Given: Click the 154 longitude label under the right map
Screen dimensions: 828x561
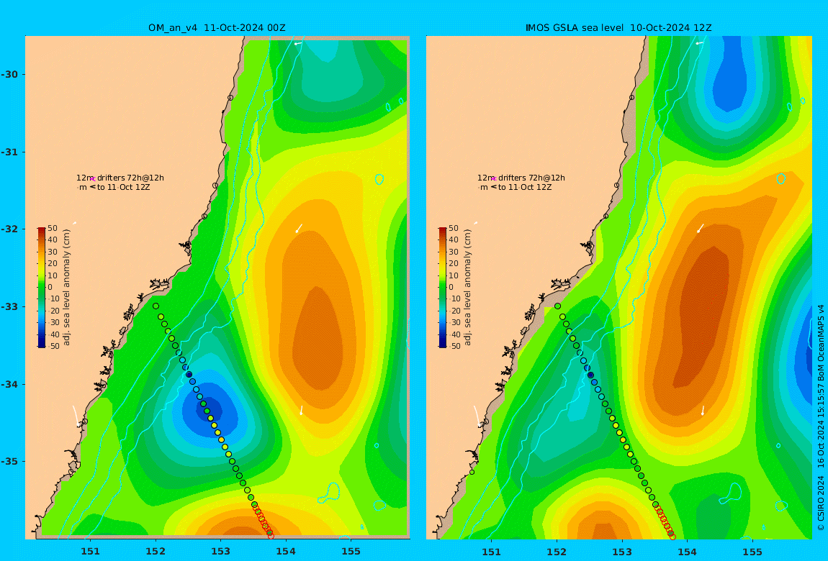Looking at the screenshot, I should coord(687,552).
